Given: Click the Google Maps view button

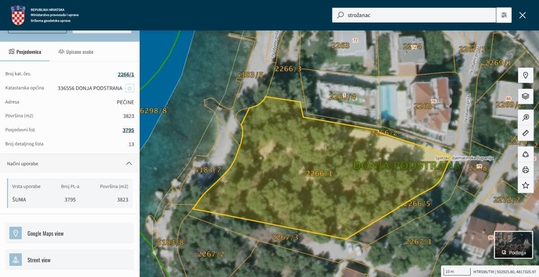Looking at the screenshot, I should [70, 234].
